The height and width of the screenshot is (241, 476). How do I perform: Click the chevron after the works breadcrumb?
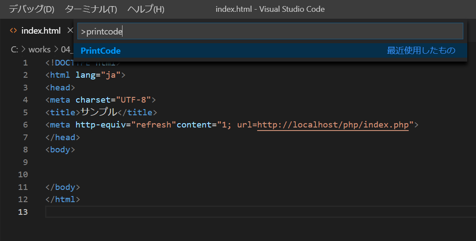point(56,49)
